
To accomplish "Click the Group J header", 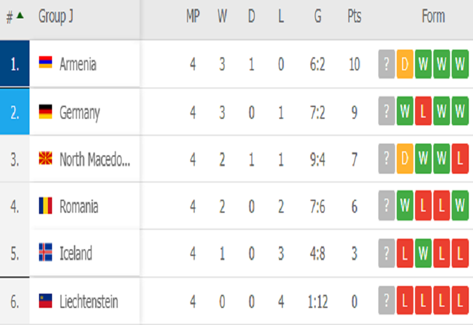I will coord(56,17).
